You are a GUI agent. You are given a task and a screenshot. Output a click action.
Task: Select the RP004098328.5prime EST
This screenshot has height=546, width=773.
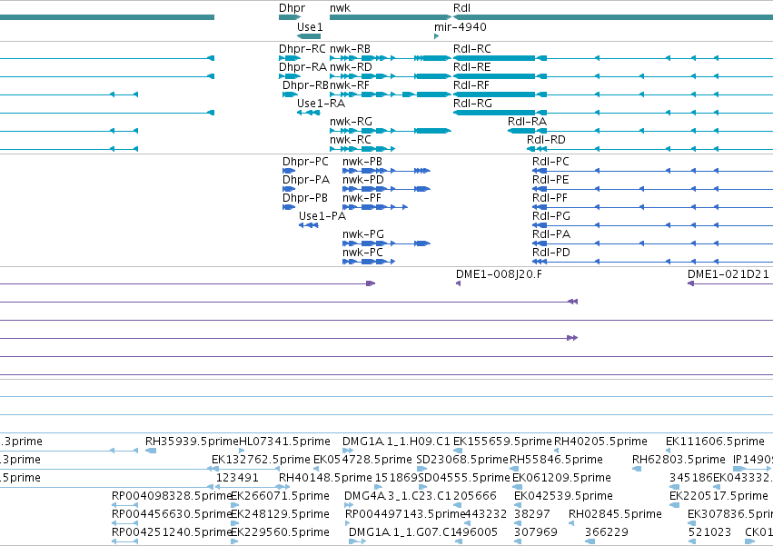[x=124, y=505]
